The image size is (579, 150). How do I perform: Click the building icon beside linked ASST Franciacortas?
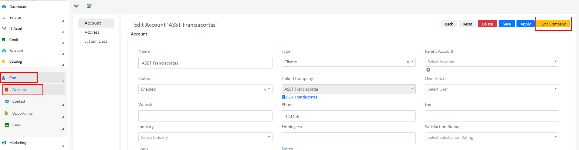point(283,97)
